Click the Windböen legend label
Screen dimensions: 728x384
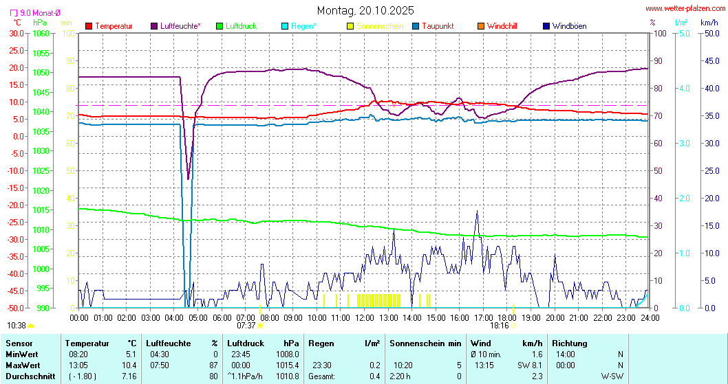coord(569,26)
